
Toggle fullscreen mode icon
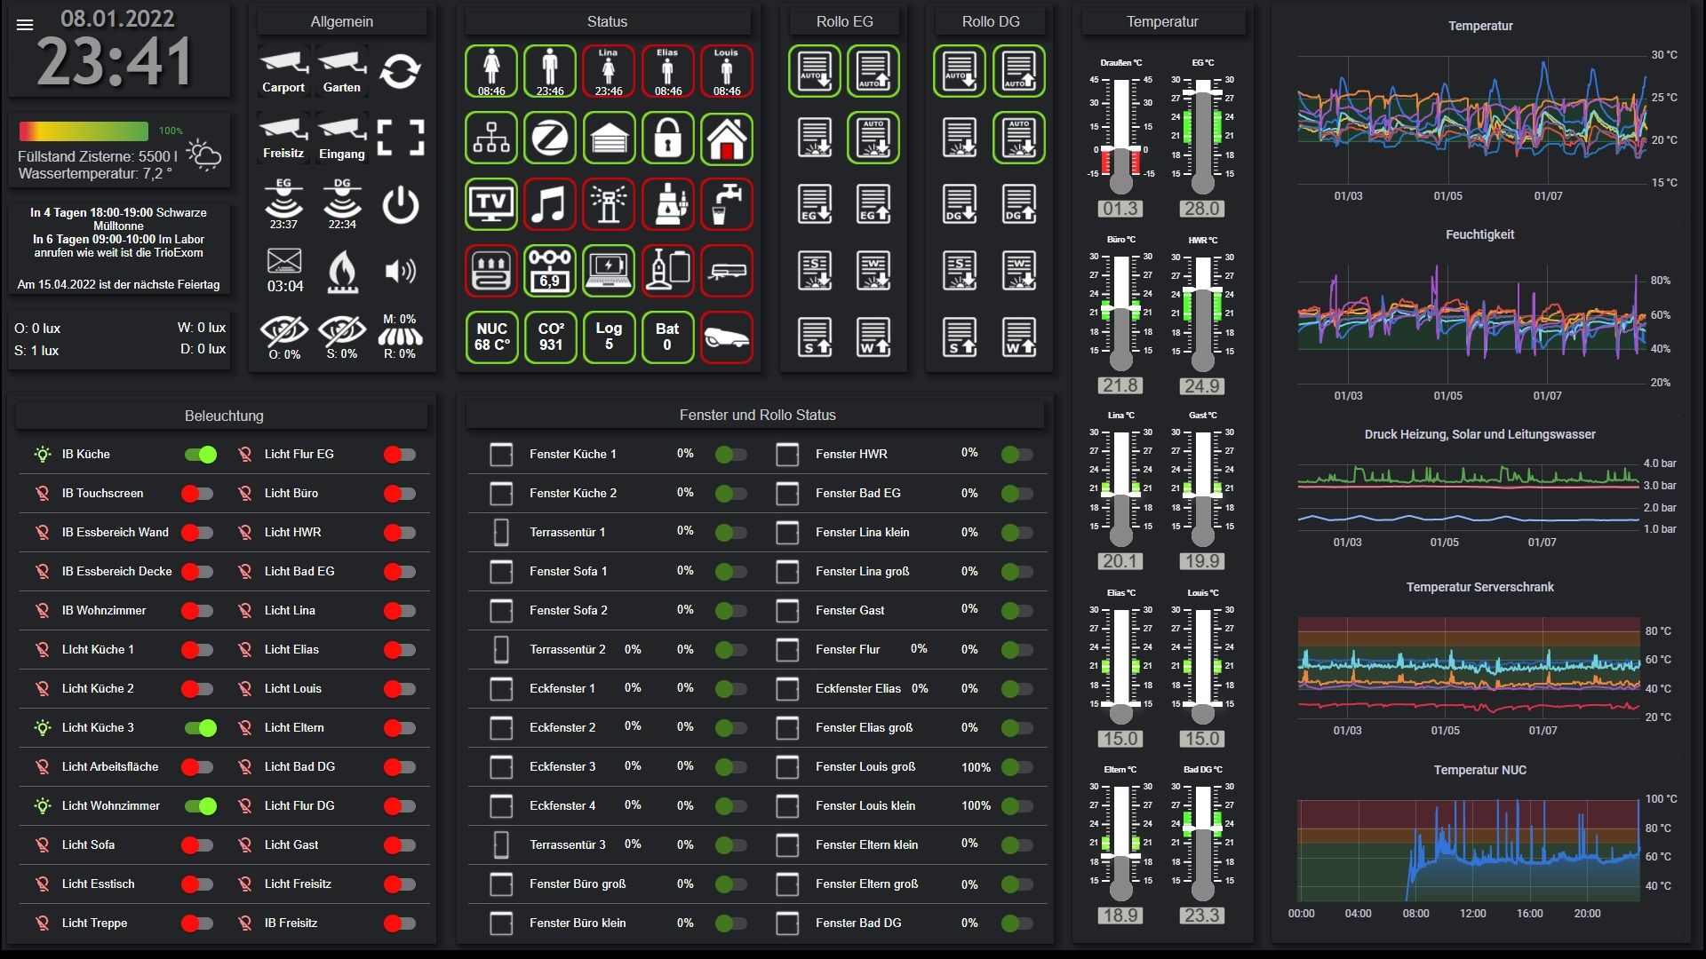point(401,138)
